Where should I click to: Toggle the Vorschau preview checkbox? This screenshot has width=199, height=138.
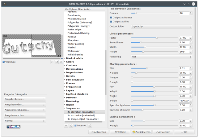pyautogui.click(x=4, y=62)
